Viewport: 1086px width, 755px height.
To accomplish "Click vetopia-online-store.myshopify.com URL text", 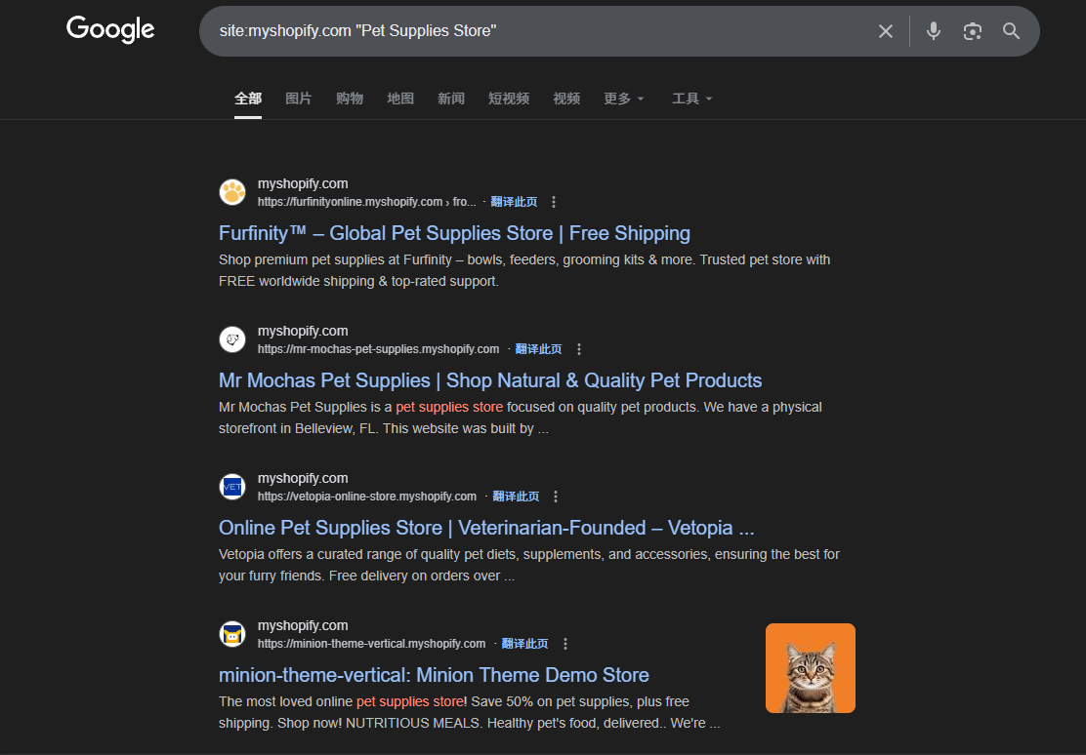I will point(367,497).
